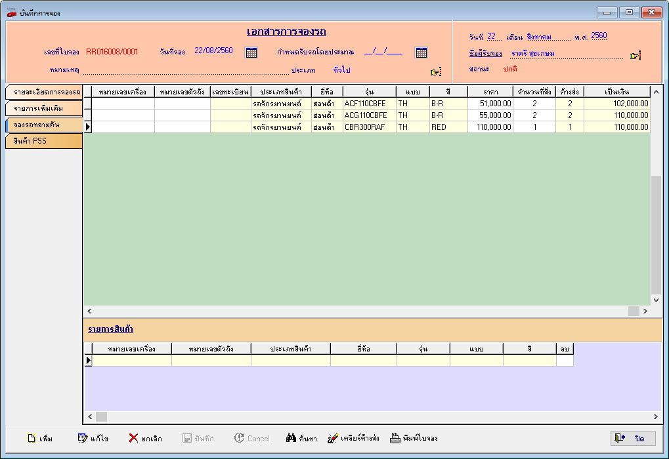669x459 pixels.
Task: Minimize the บันทึกการจอง window
Action: (607, 12)
